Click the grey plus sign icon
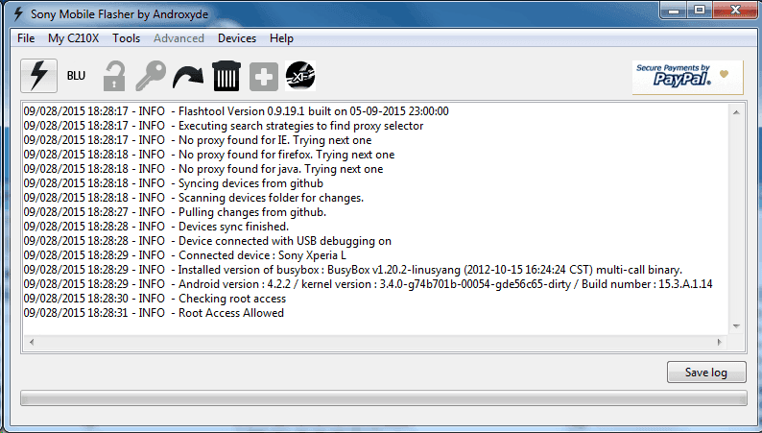The image size is (762, 433). 264,76
